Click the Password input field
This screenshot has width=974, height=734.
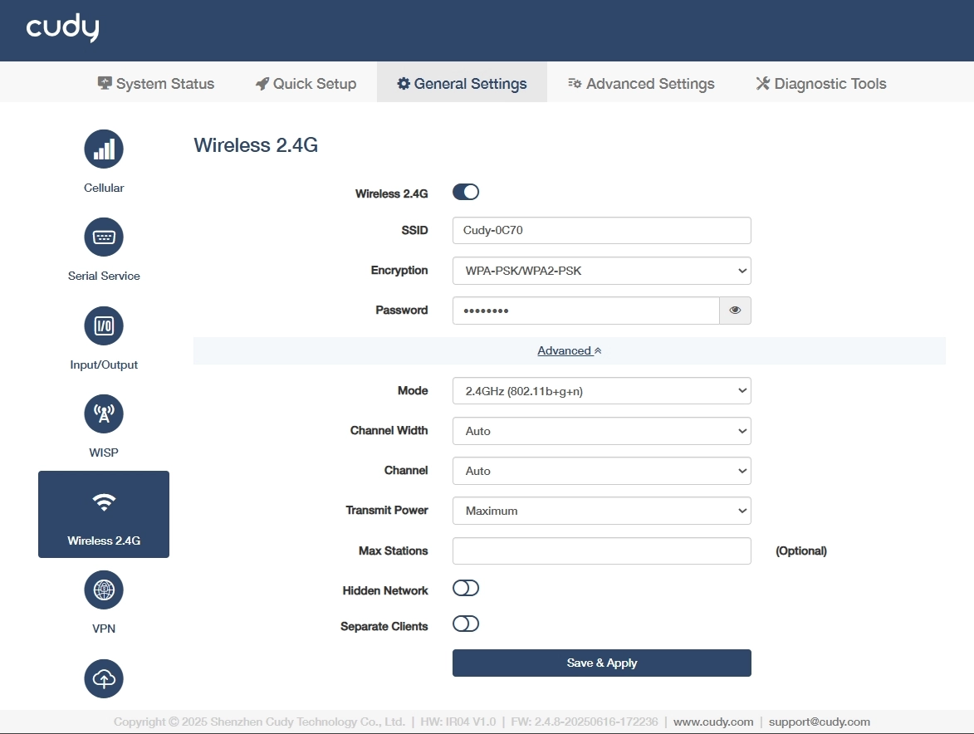[585, 311]
